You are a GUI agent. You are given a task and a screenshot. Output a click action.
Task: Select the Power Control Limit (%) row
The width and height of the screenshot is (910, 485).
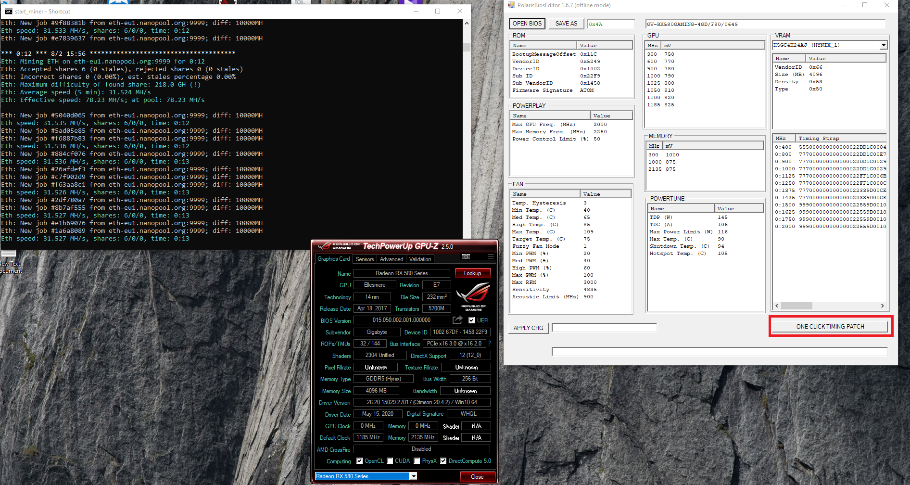(x=571, y=139)
